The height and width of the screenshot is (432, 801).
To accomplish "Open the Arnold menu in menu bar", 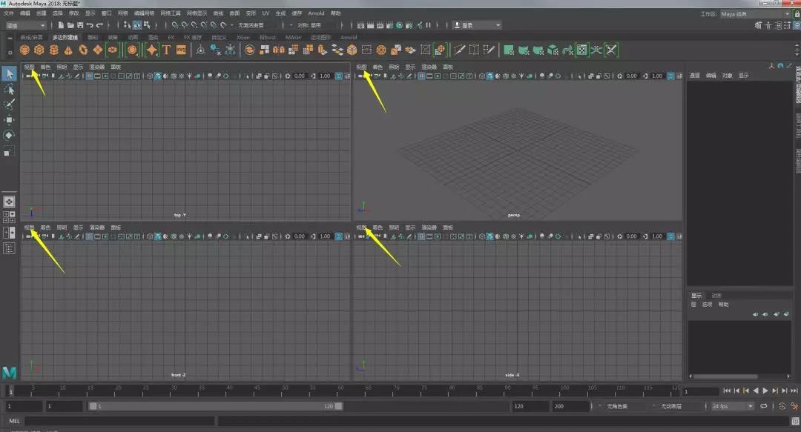I will pyautogui.click(x=316, y=13).
